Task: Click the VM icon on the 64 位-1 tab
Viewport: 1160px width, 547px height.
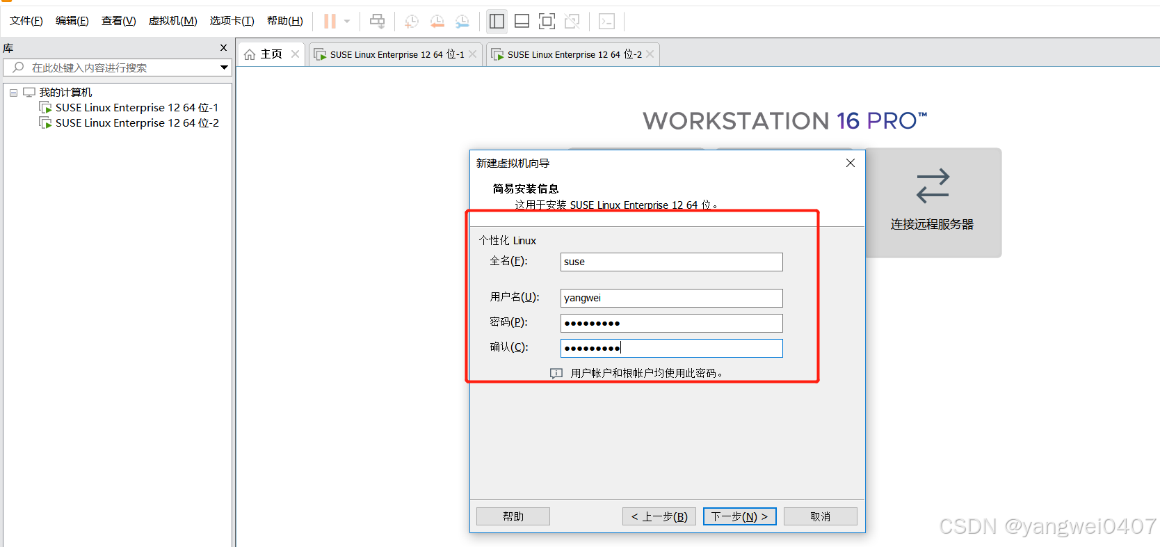Action: pyautogui.click(x=320, y=54)
